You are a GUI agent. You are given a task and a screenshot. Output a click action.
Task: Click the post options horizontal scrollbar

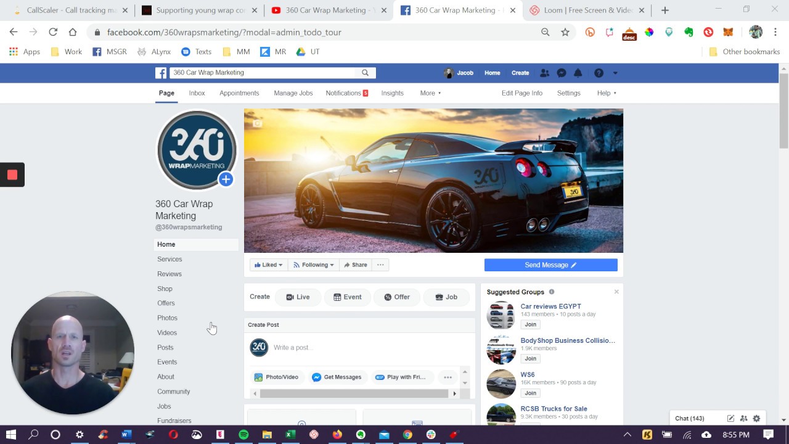click(354, 393)
